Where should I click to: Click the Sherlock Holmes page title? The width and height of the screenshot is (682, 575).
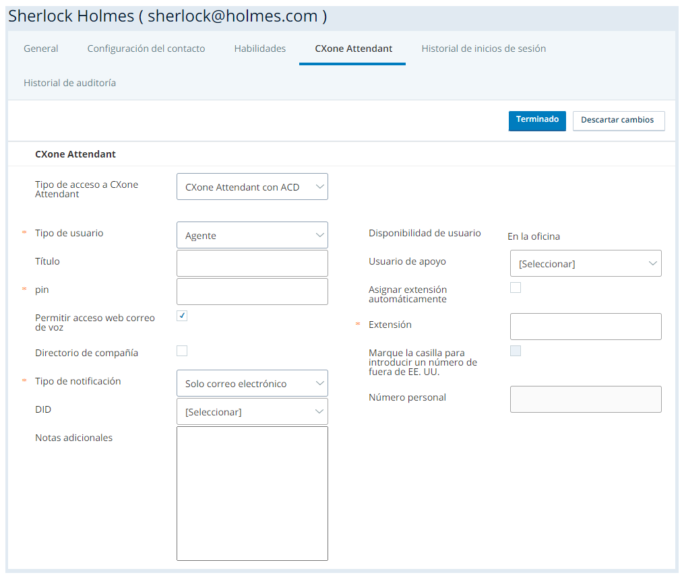(168, 16)
